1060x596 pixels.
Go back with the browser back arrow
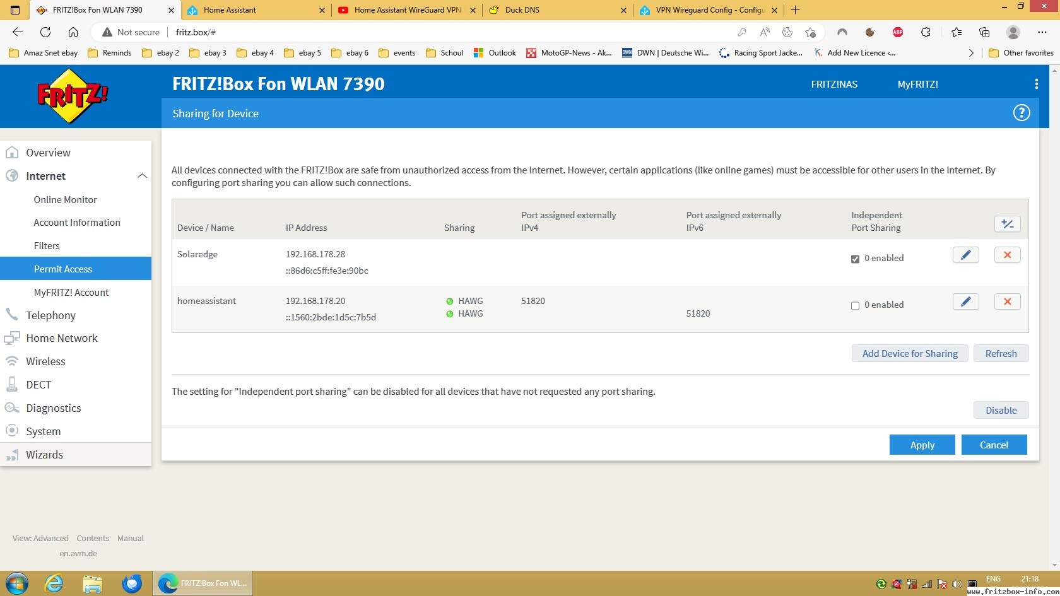pos(18,32)
